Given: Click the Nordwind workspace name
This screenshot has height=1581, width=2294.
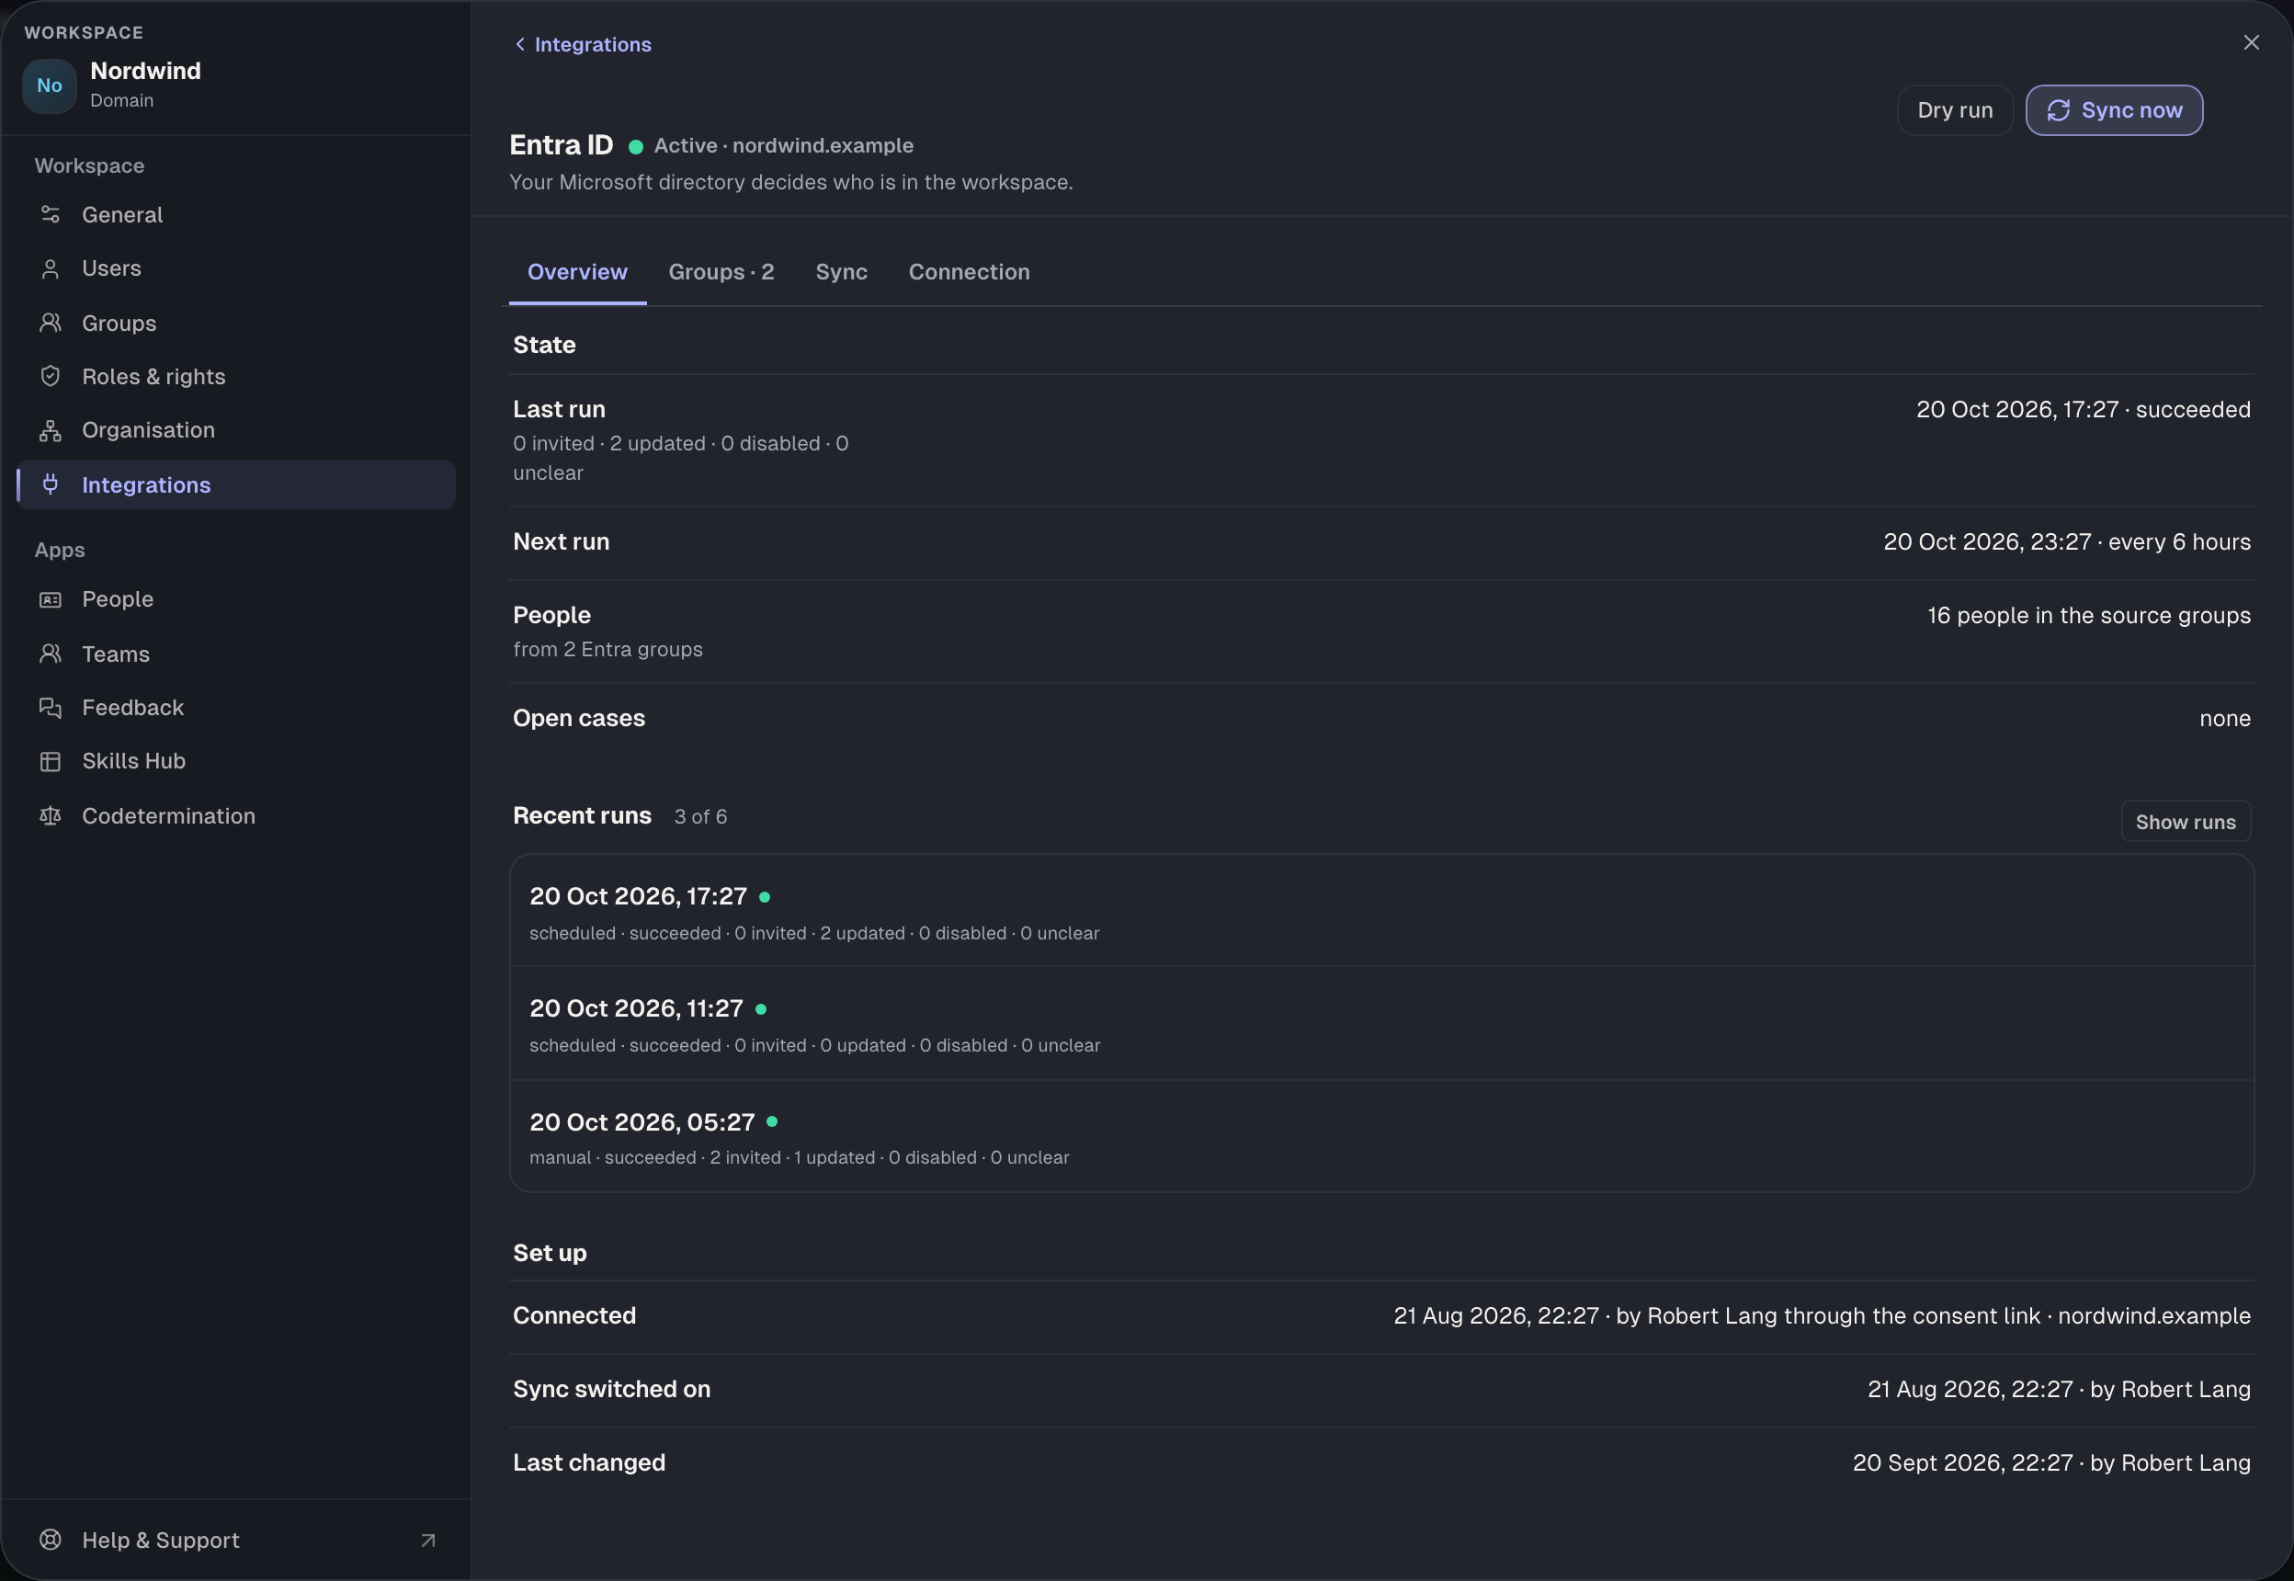Looking at the screenshot, I should (145, 72).
